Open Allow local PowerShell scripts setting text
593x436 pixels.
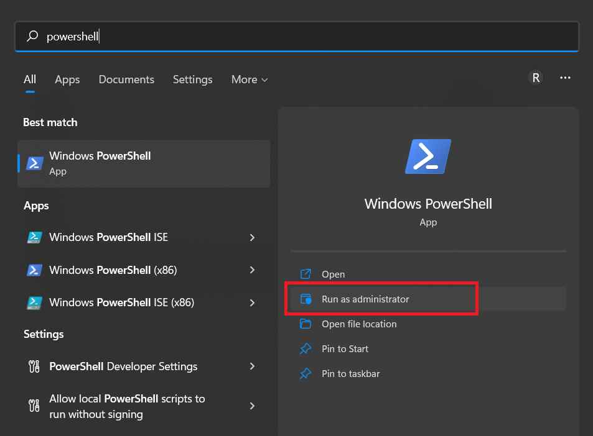coord(127,407)
